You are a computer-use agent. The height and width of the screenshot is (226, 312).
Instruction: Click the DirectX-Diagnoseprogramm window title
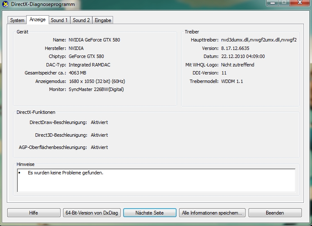(43, 4)
